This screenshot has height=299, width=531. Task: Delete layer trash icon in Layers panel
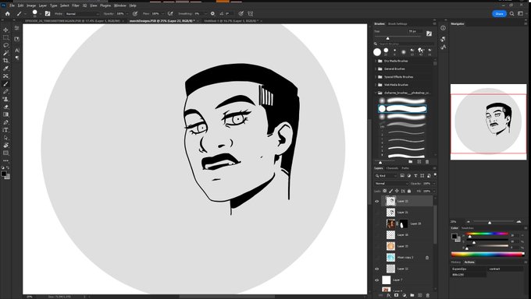coord(428,295)
